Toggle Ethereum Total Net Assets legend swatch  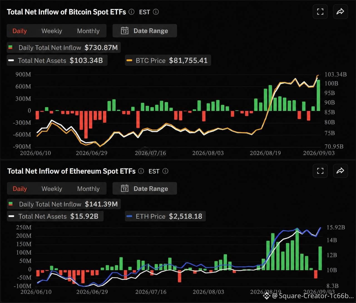[x=11, y=216]
